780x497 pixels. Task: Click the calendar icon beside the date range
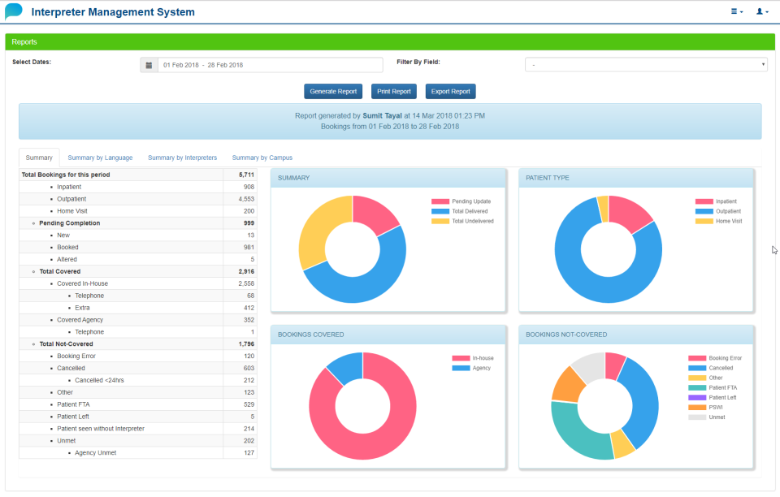[x=148, y=64]
